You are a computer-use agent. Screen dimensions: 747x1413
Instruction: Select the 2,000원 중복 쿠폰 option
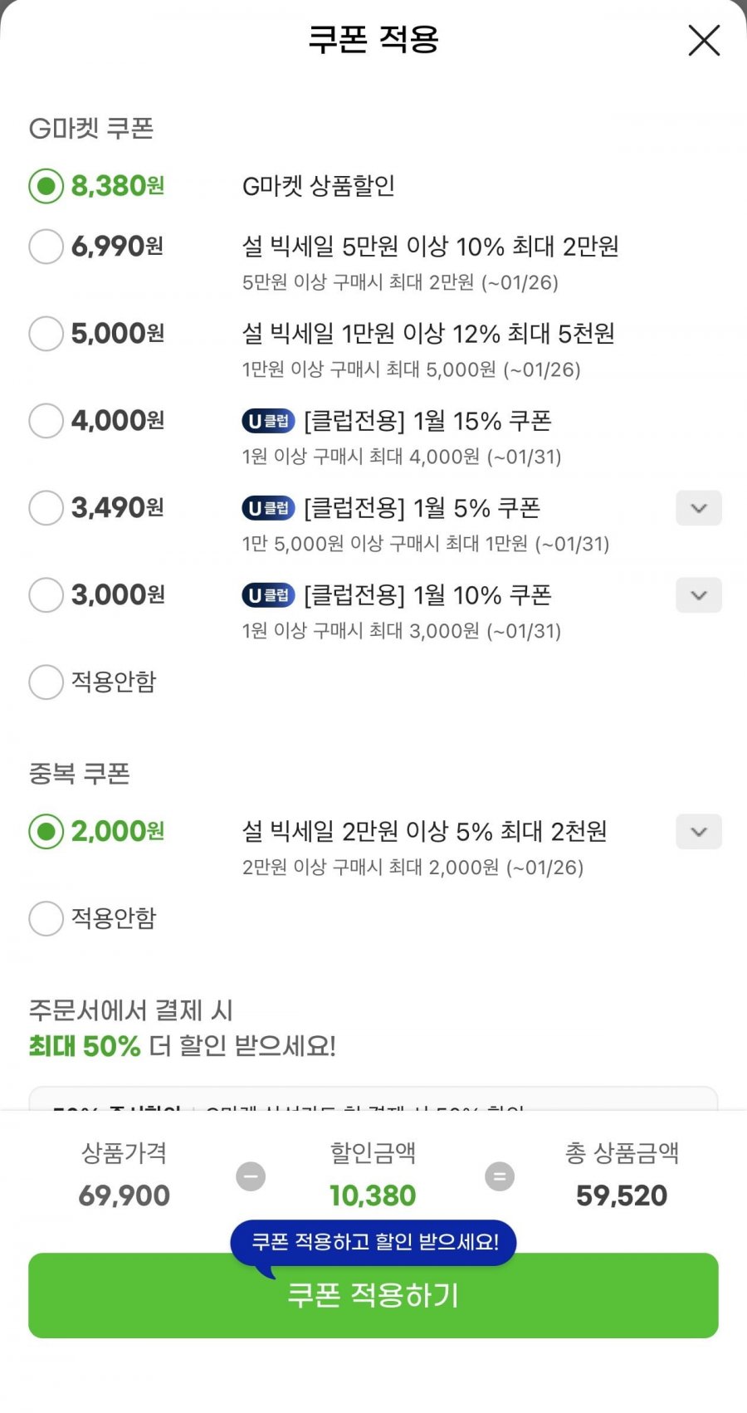pos(46,832)
